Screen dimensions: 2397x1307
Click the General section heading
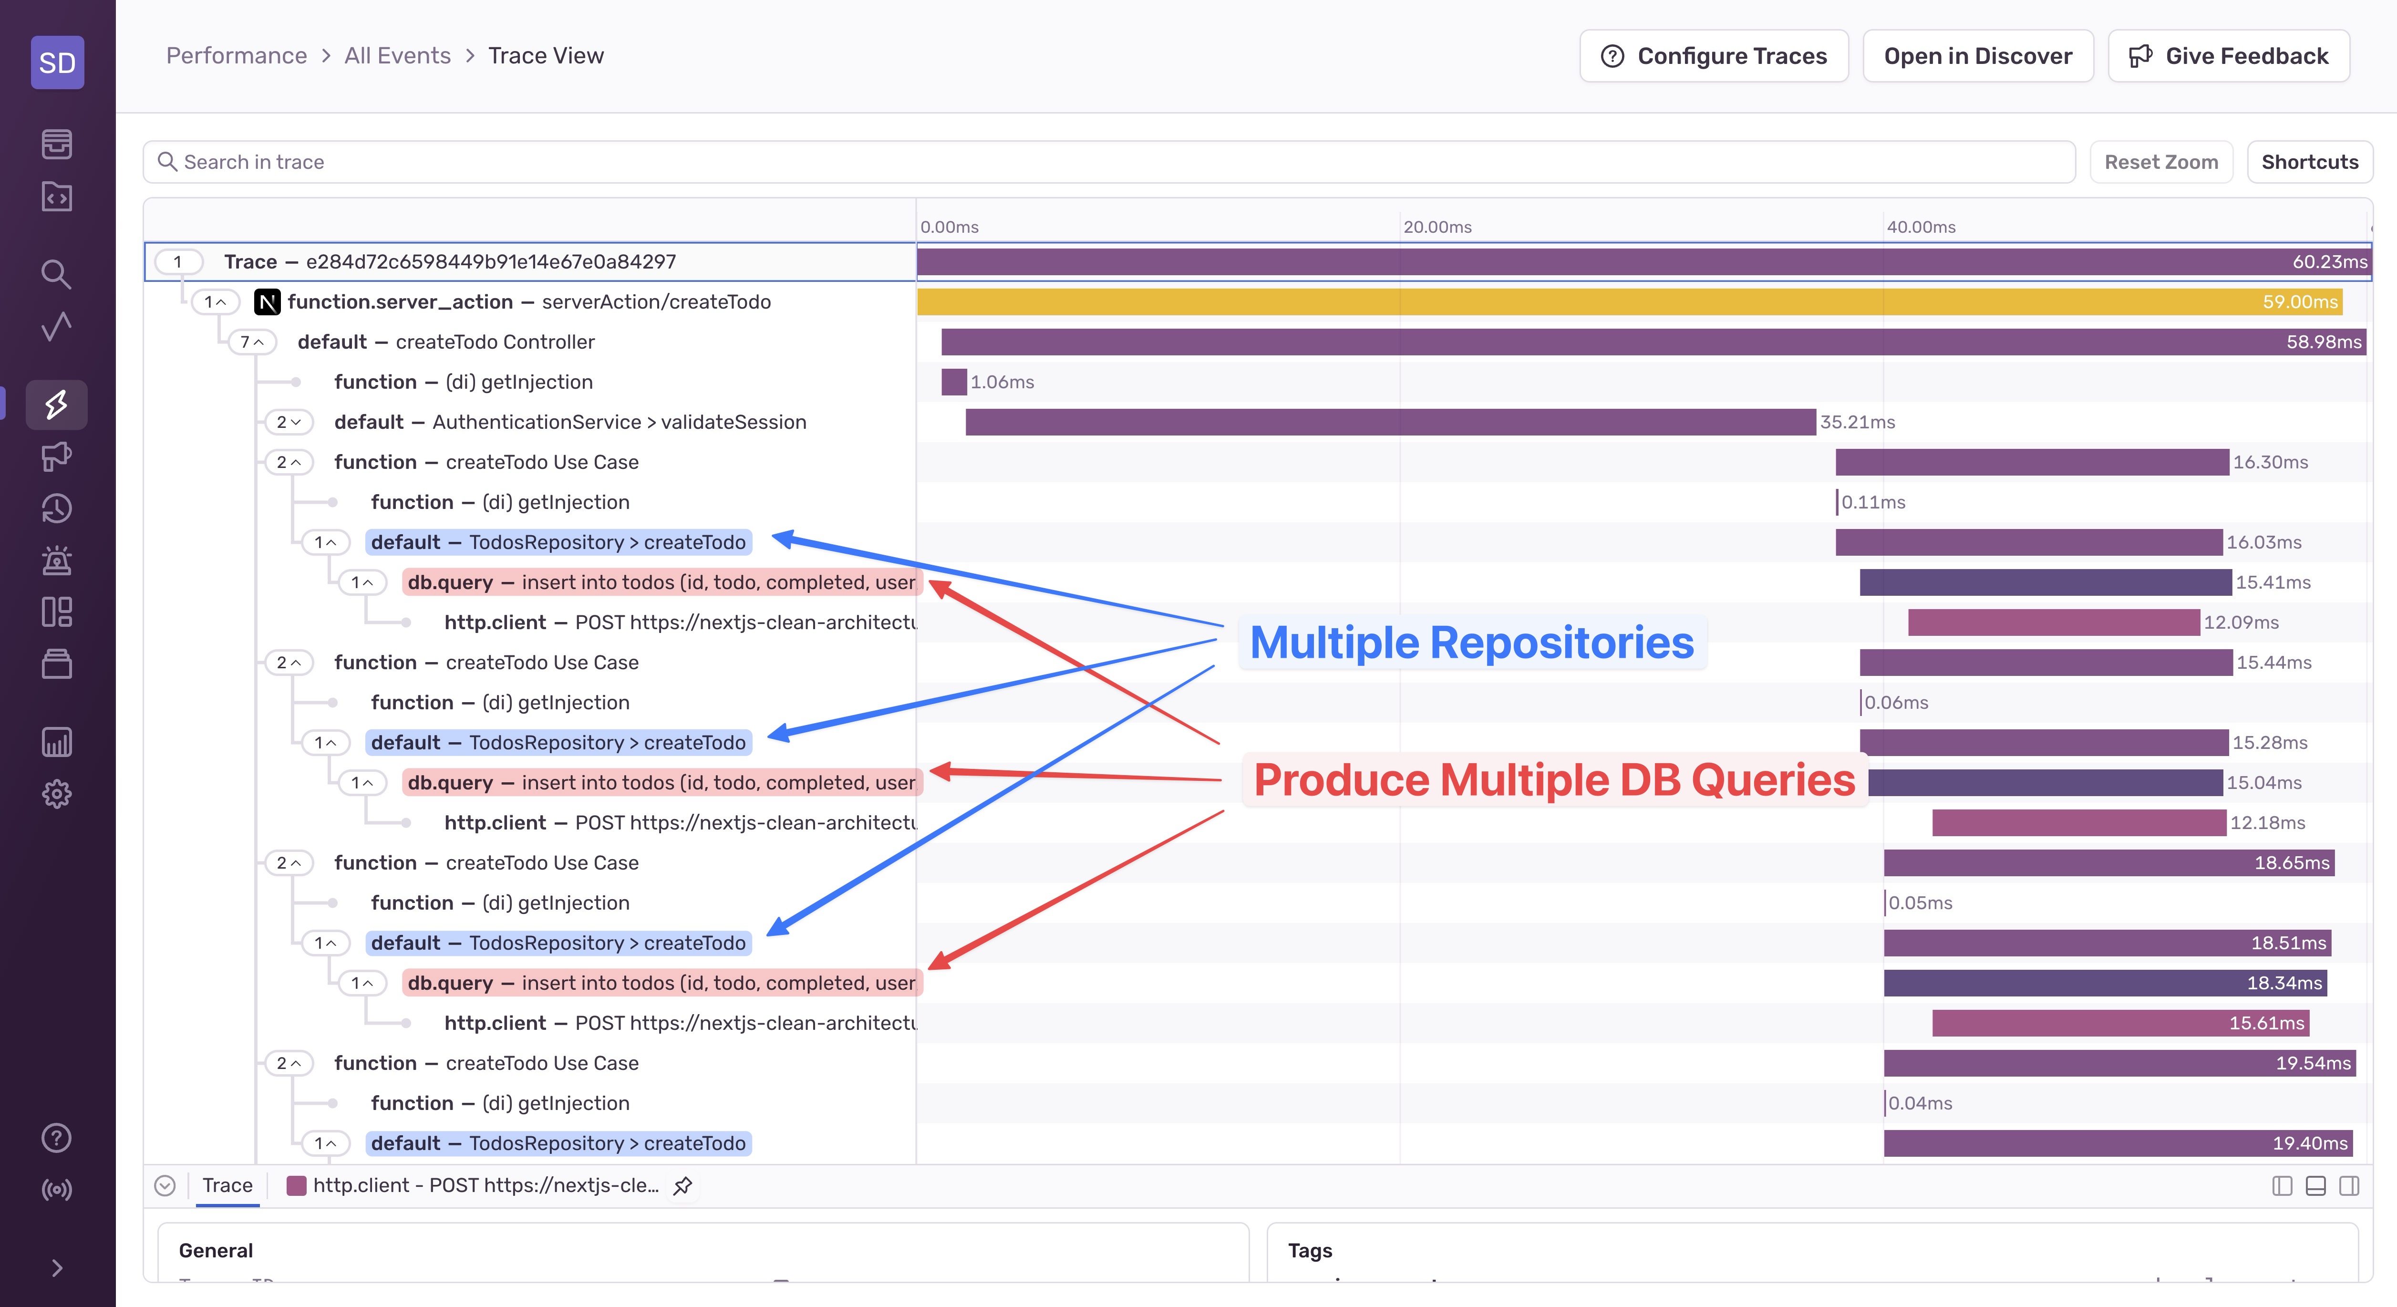click(216, 1250)
